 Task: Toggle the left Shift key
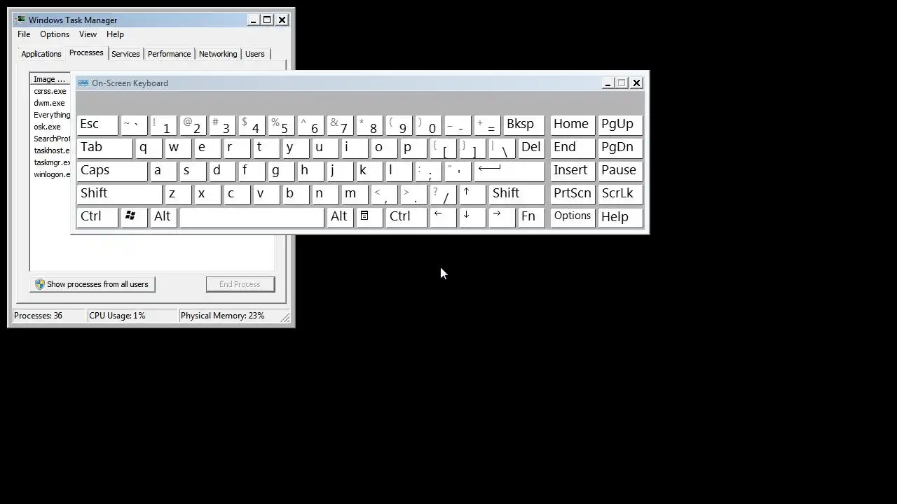click(119, 194)
